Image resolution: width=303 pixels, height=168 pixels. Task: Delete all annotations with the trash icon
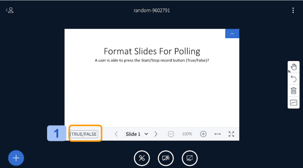(x=294, y=91)
